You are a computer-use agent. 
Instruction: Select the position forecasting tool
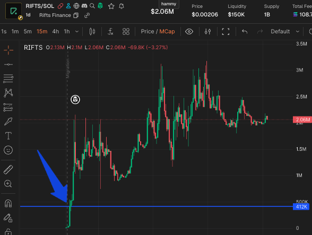coord(8,107)
